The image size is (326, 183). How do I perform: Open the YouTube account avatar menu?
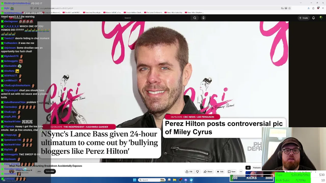pos(321,18)
